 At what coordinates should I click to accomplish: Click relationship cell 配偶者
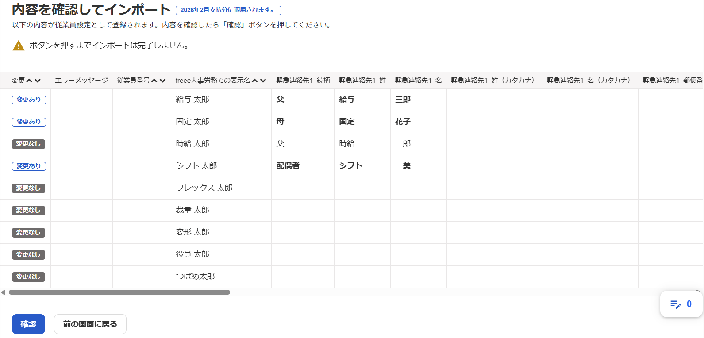click(x=303, y=166)
